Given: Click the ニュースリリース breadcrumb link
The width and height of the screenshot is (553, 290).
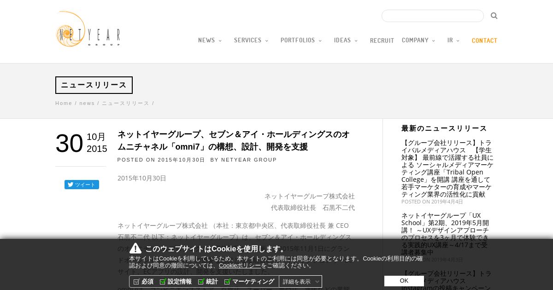Looking at the screenshot, I should coord(125,103).
